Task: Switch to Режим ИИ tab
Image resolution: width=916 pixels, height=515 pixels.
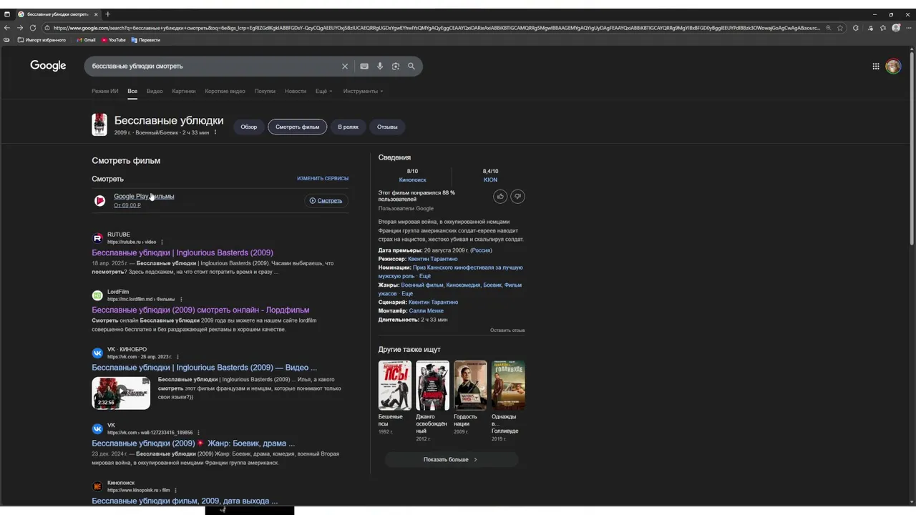Action: [x=104, y=91]
